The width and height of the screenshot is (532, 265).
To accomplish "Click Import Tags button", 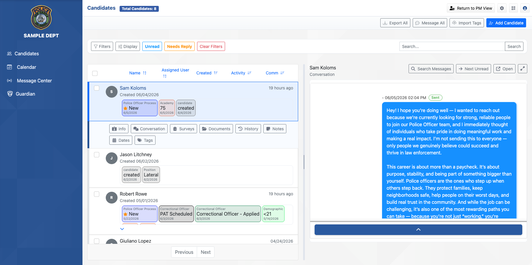I will (x=467, y=23).
